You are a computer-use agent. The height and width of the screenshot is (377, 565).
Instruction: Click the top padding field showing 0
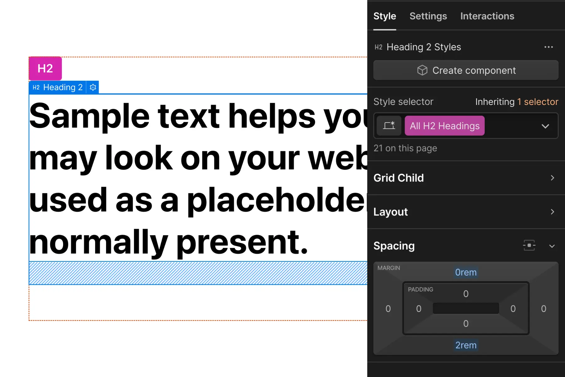pos(466,293)
